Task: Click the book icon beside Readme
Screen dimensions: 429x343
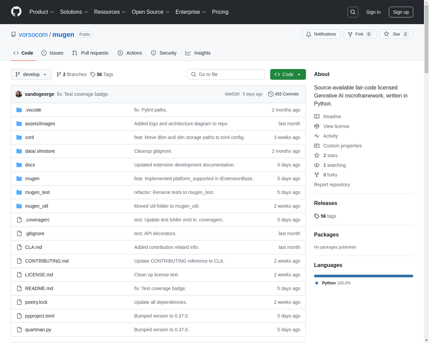Action: coord(317,117)
